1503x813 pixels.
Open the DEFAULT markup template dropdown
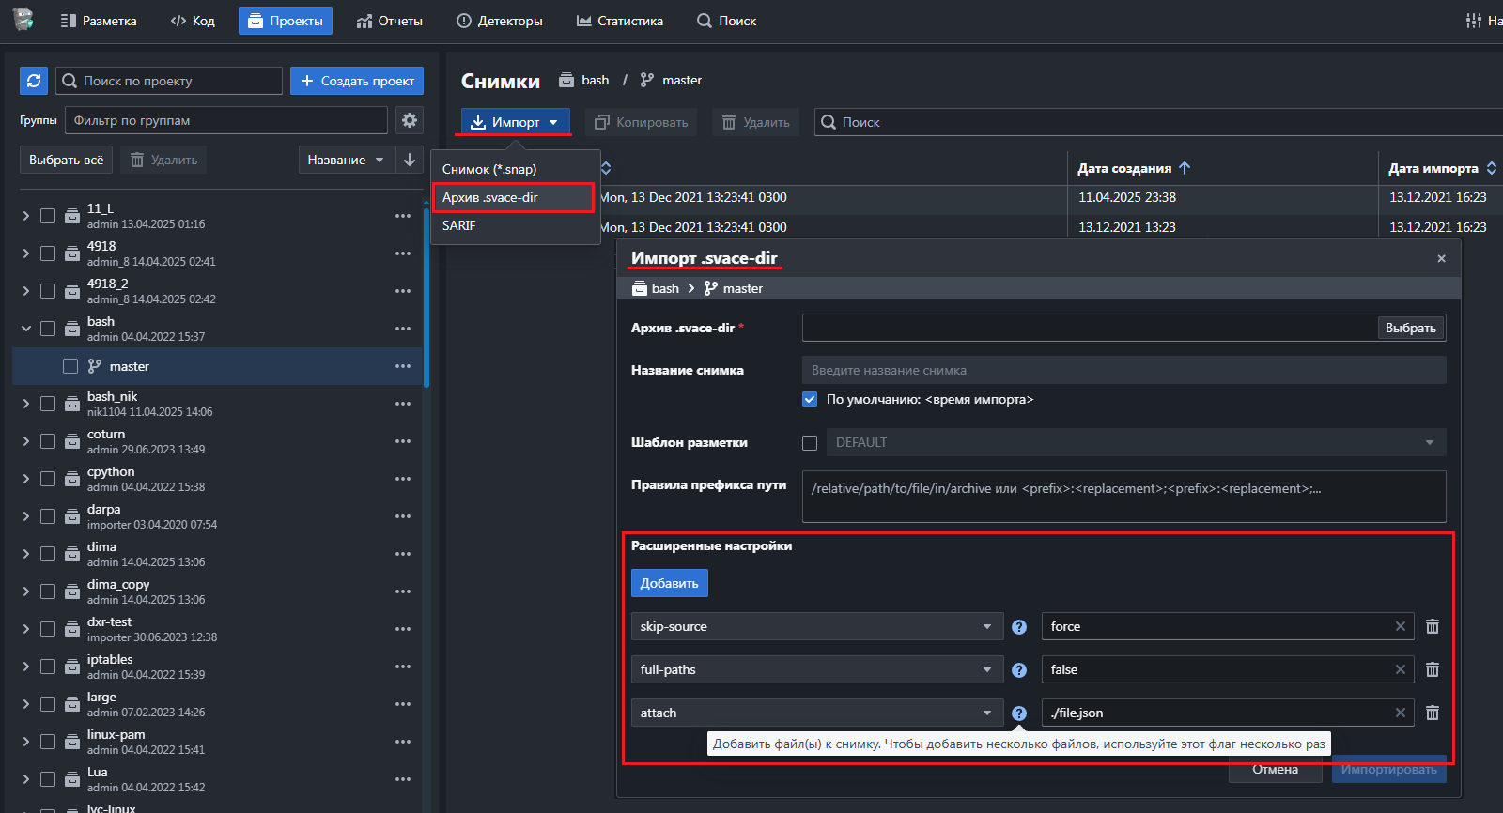[1136, 442]
